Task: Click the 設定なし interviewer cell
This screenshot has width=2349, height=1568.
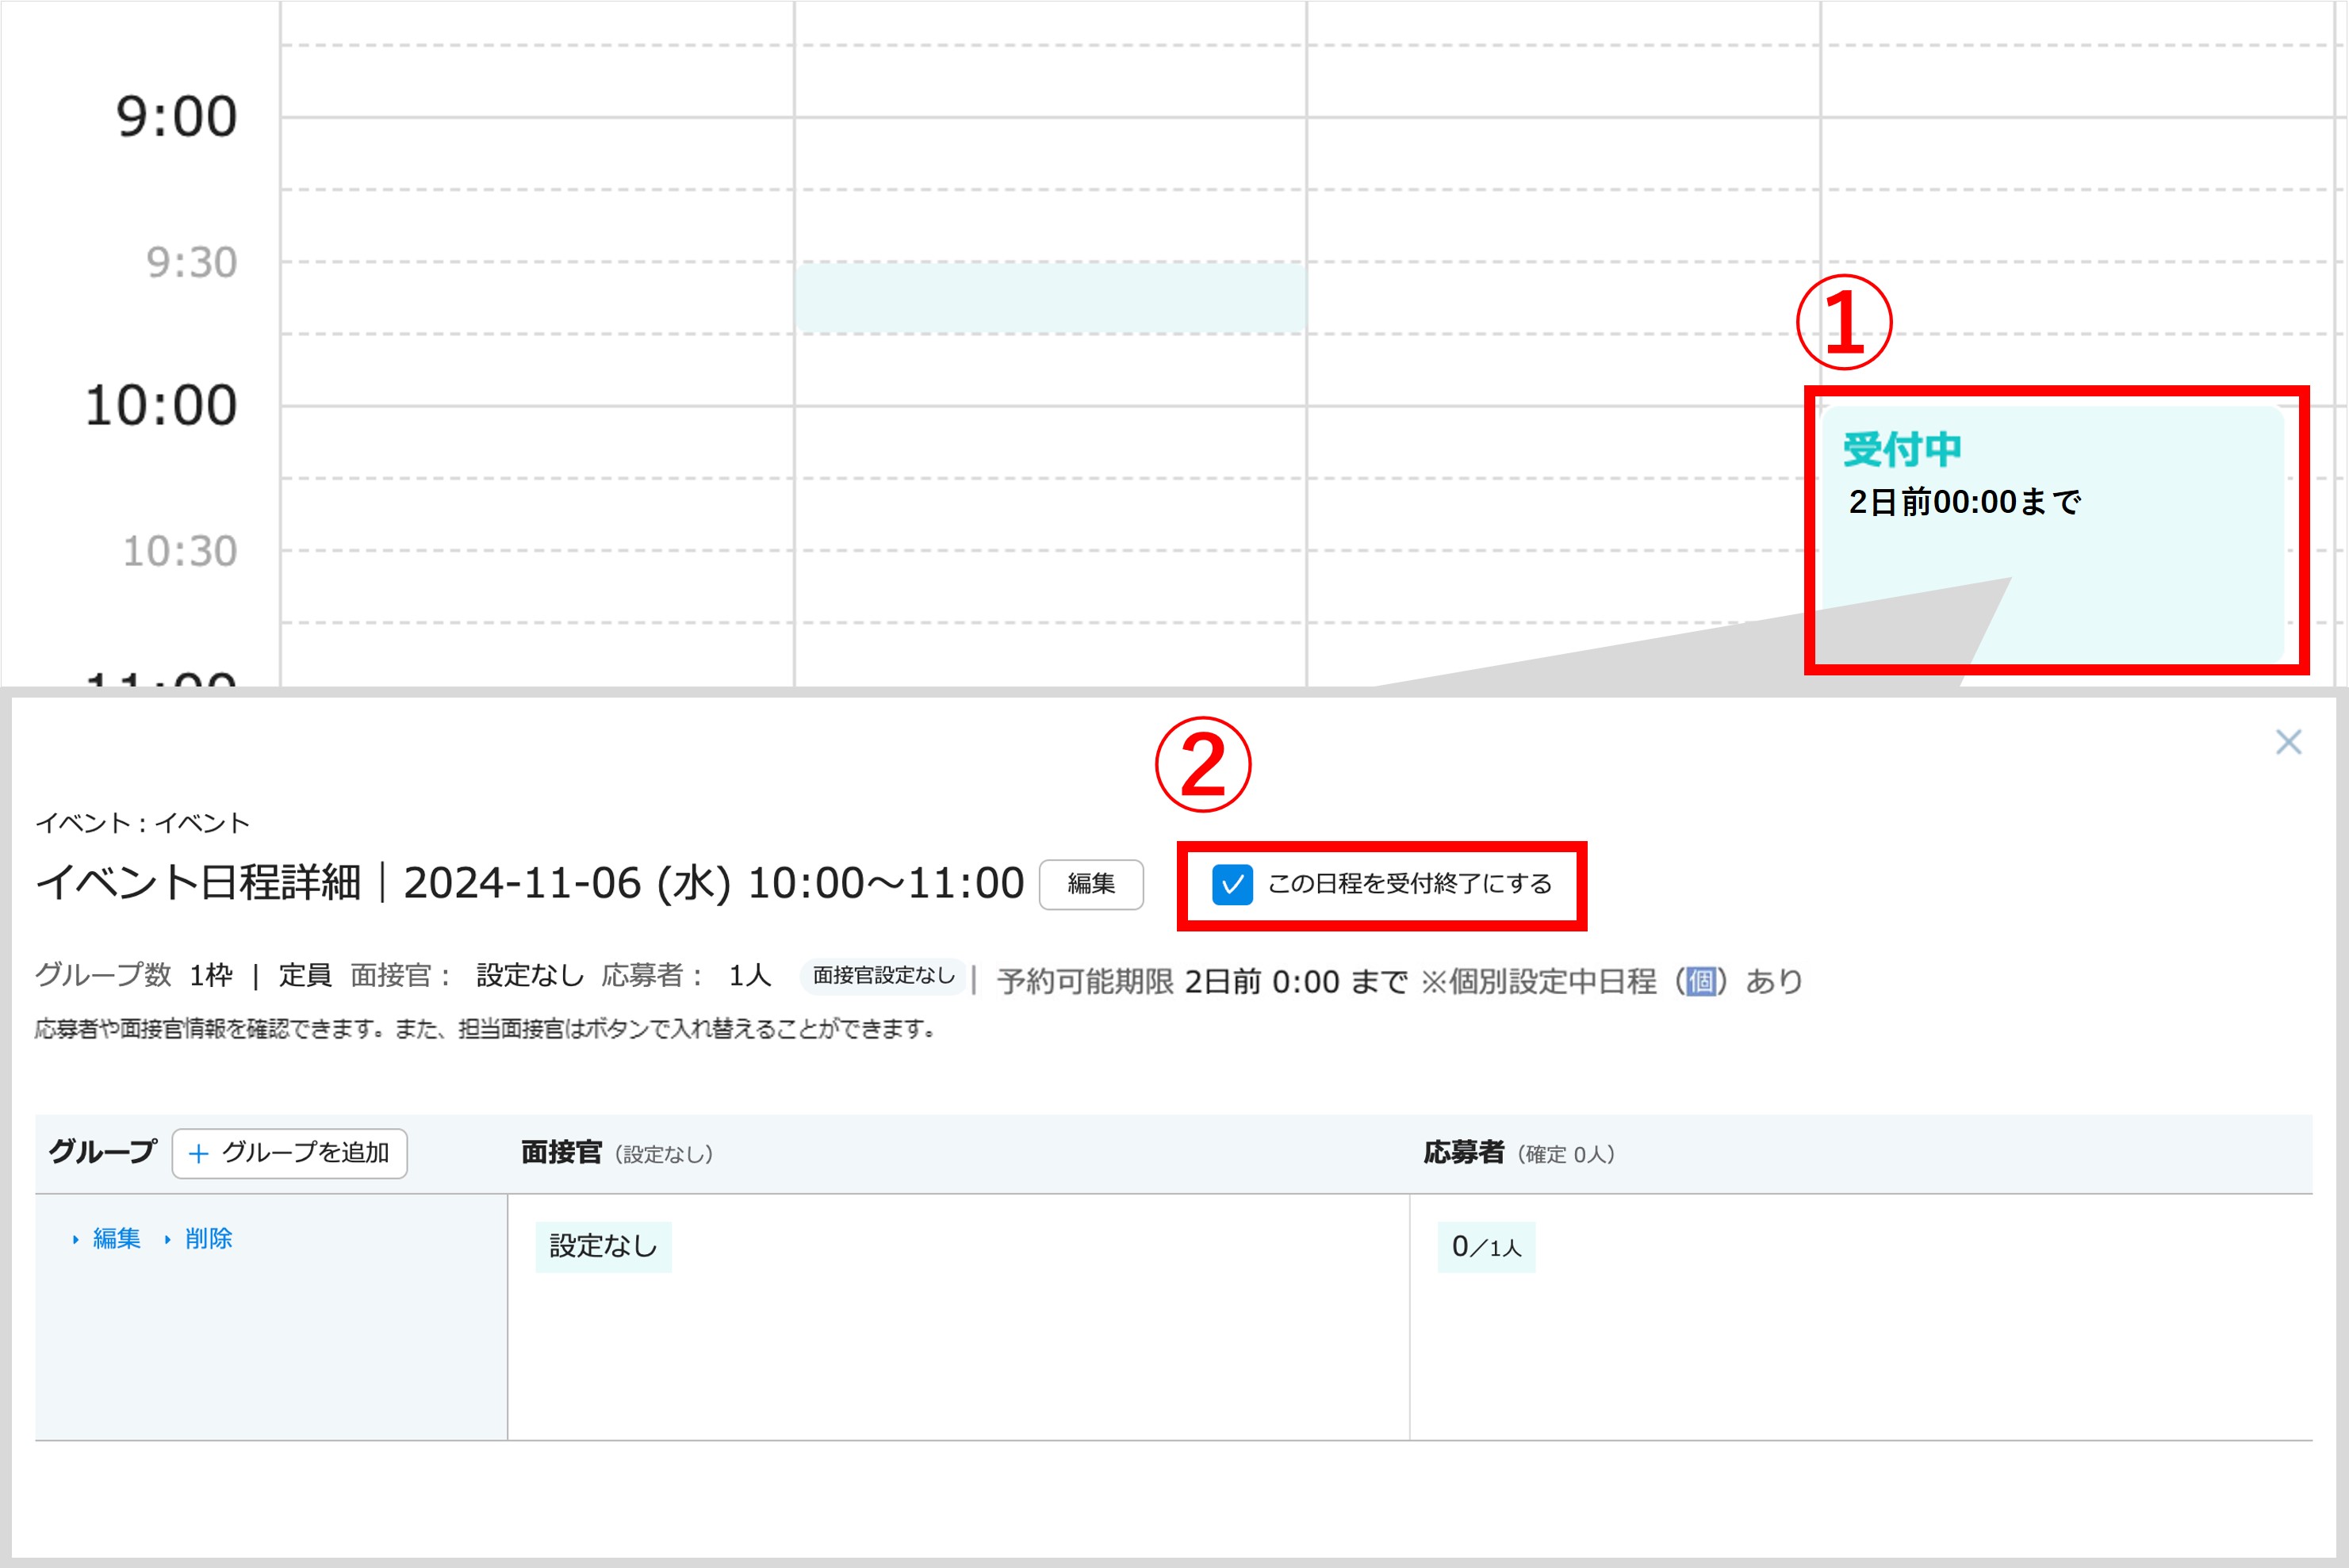Action: click(x=604, y=1246)
